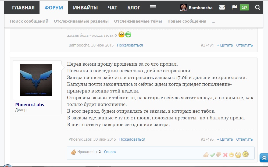
Task: Click '+ Цитата' on post #37494
Action: (x=225, y=45)
